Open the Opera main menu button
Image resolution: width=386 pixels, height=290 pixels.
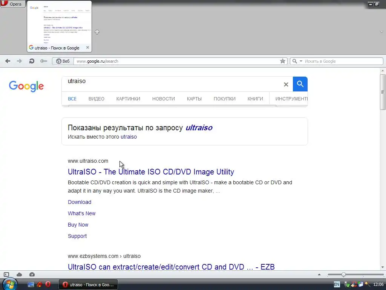tap(12, 4)
